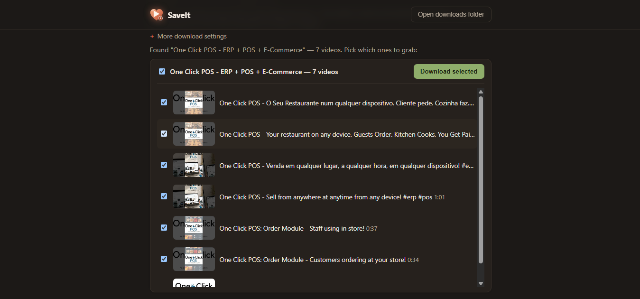Click thumbnail of 'Customers ordering at your store!' video
This screenshot has width=640, height=299.
point(194,259)
